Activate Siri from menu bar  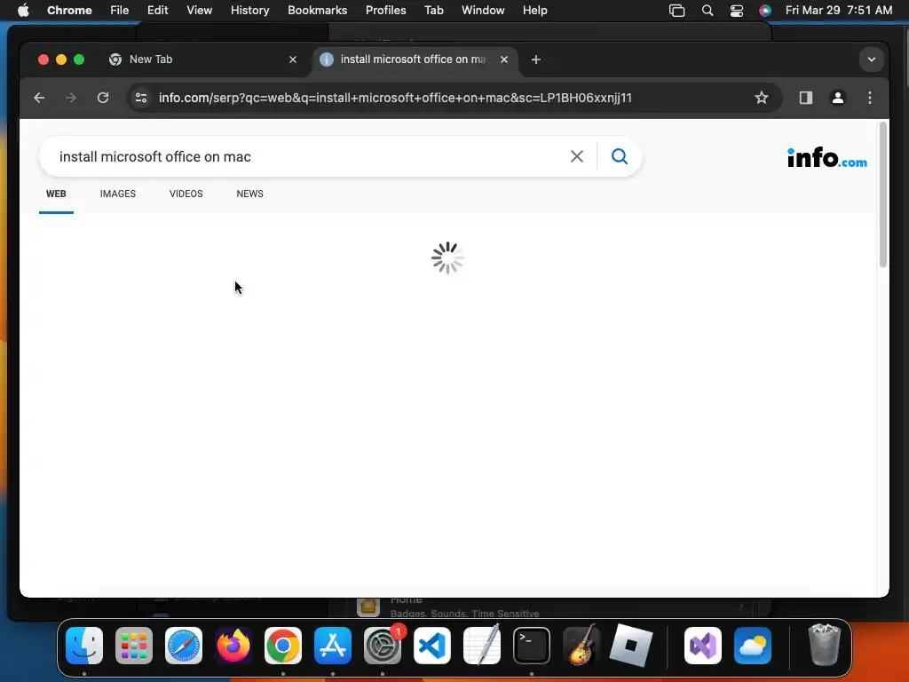765,11
